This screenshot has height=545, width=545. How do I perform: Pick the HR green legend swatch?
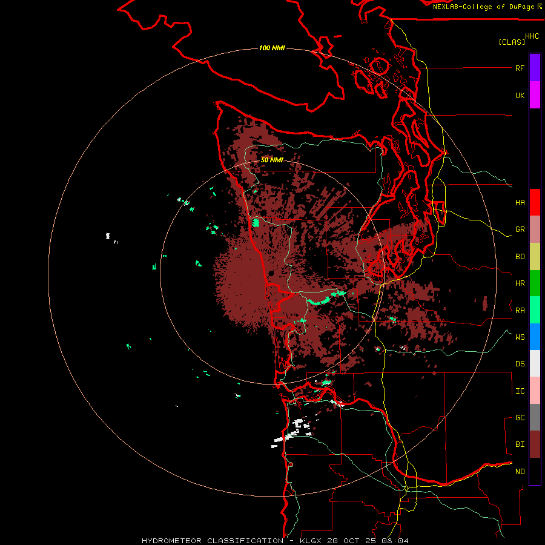pyautogui.click(x=535, y=283)
